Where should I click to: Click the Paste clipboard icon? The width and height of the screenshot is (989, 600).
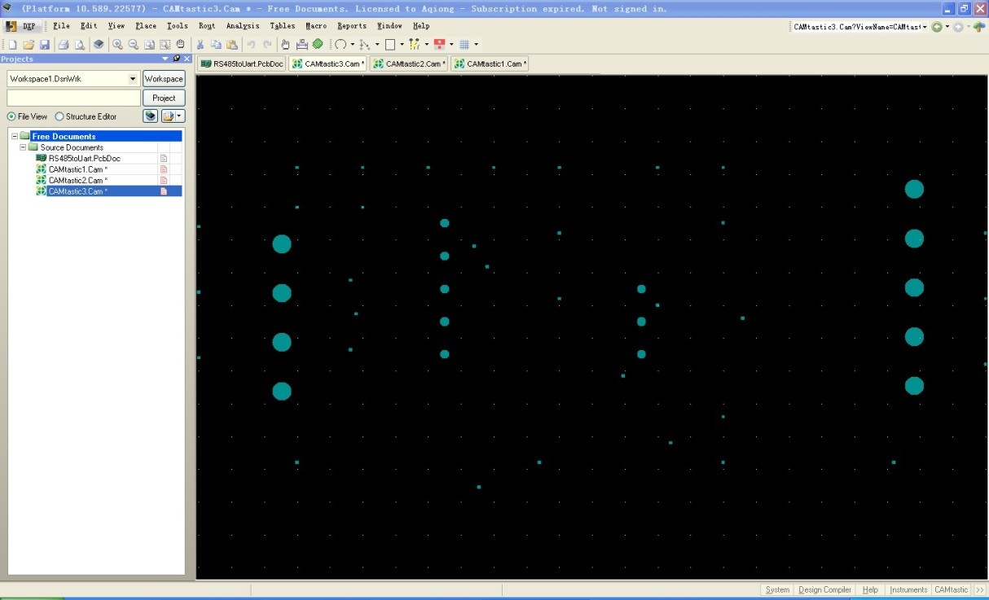click(232, 44)
